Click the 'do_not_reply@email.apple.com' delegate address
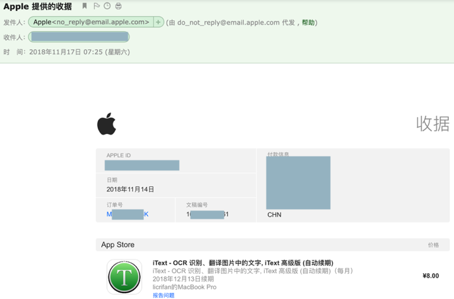This screenshot has height=299, width=454. pos(228,23)
